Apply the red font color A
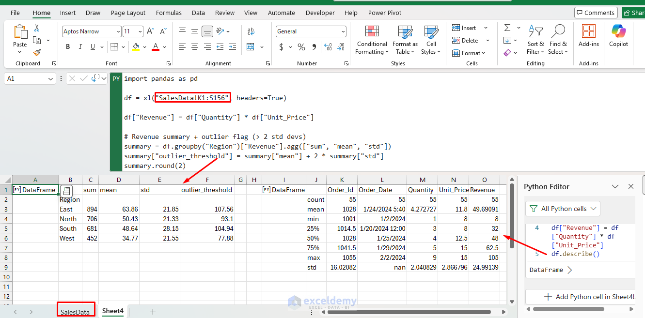 click(x=156, y=47)
